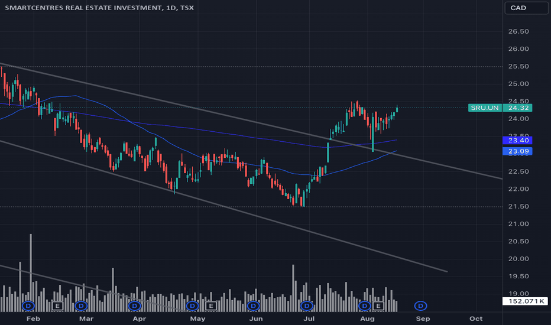Click the May label on time axis
This screenshot has width=551, height=325.
(197, 318)
